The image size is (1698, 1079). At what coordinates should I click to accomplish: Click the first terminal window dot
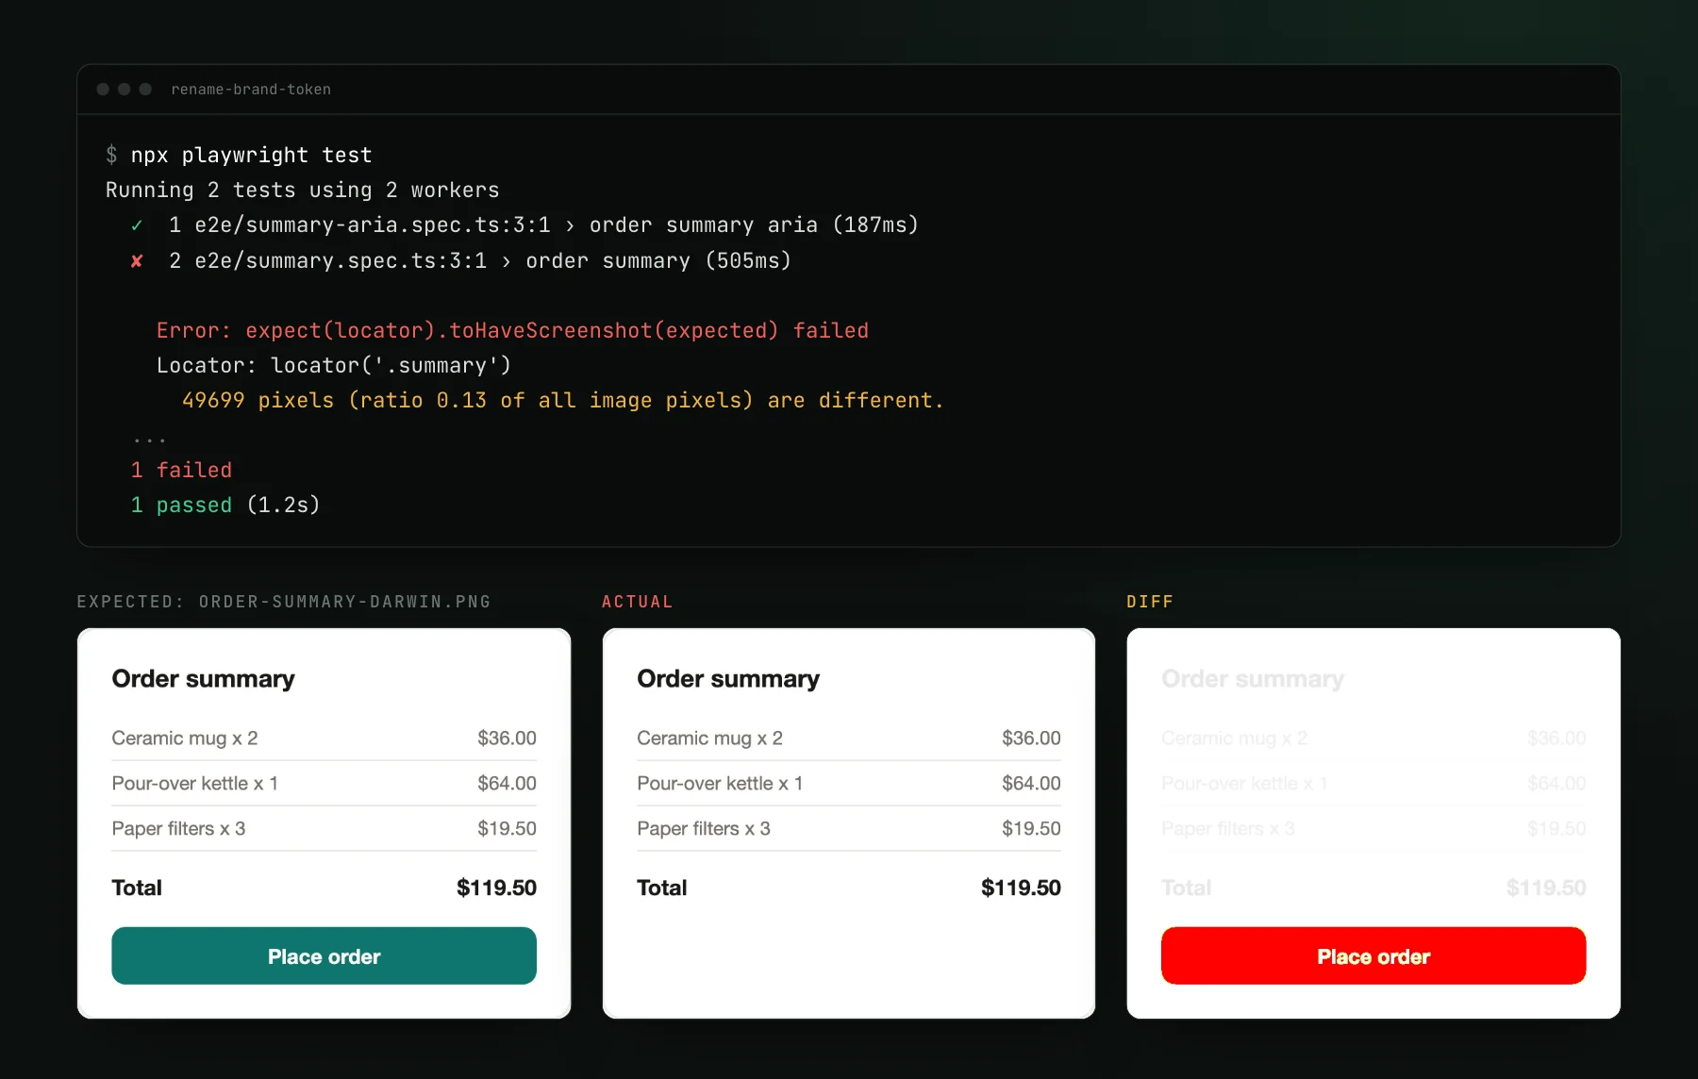103,90
